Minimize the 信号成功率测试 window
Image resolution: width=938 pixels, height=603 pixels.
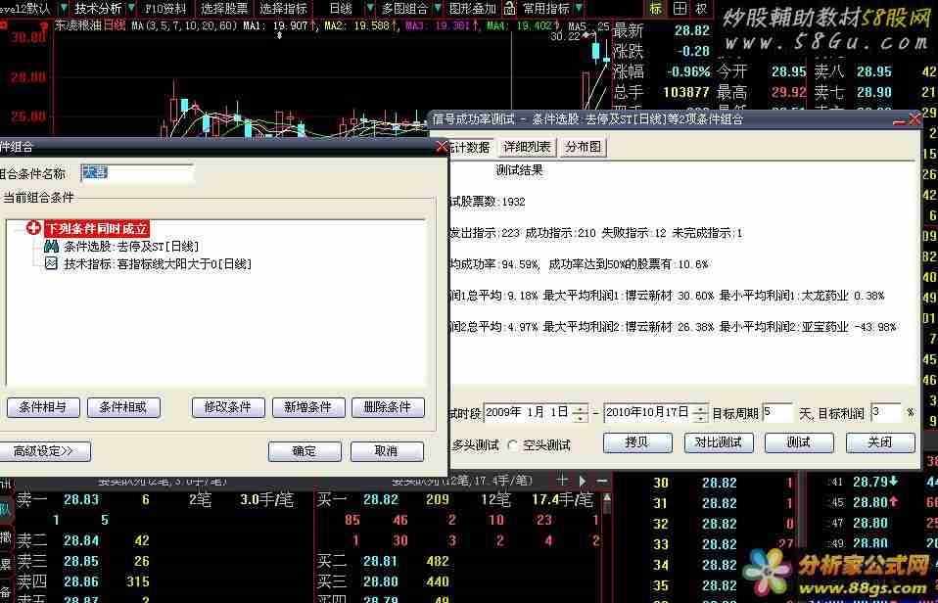[899, 119]
